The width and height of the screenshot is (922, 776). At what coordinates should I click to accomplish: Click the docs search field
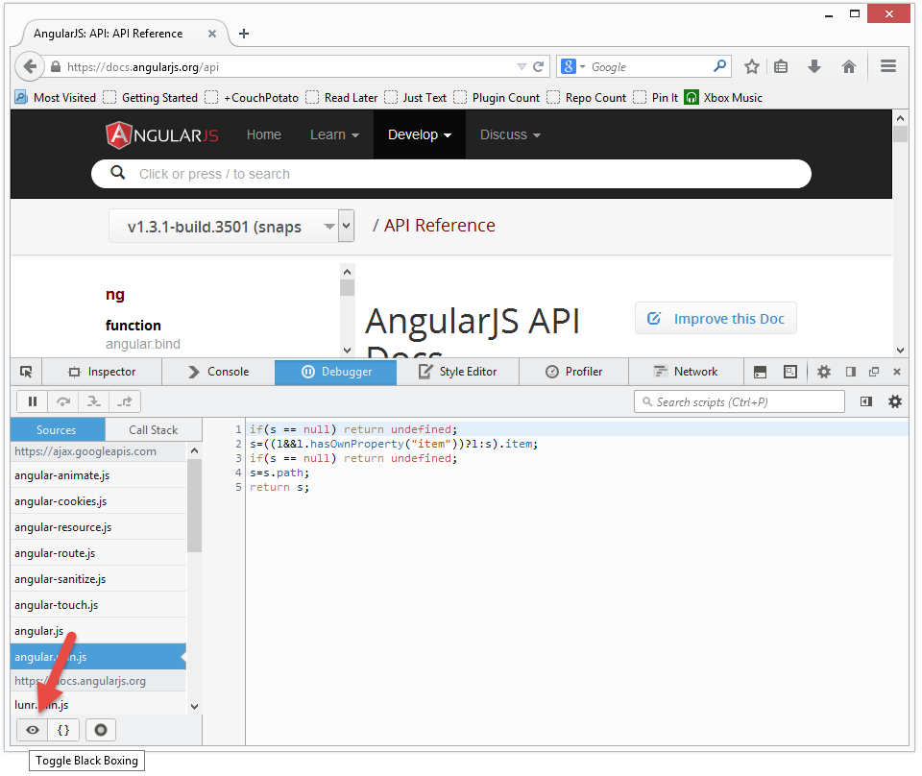[x=451, y=174]
